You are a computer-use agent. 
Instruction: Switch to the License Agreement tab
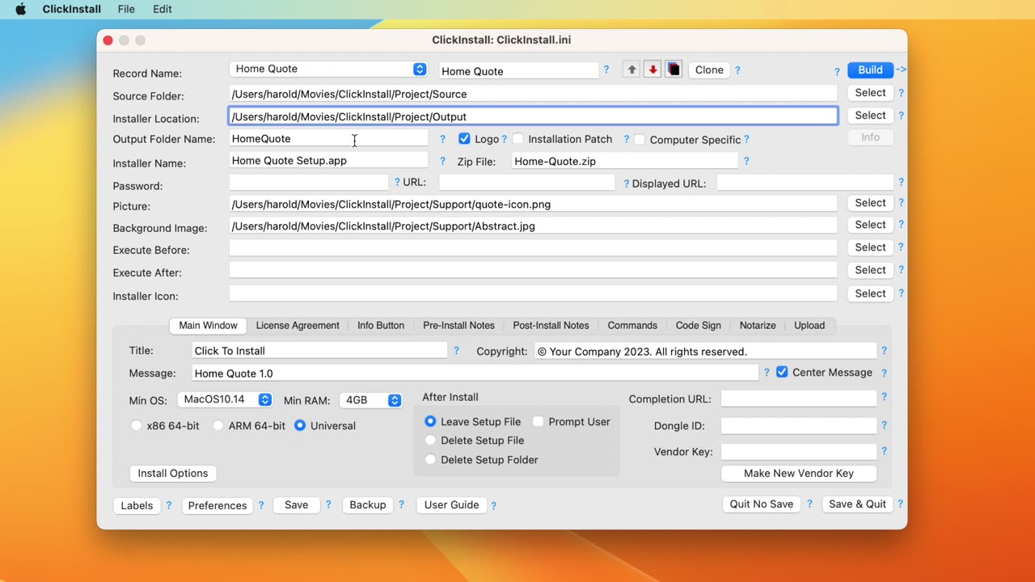pyautogui.click(x=298, y=325)
